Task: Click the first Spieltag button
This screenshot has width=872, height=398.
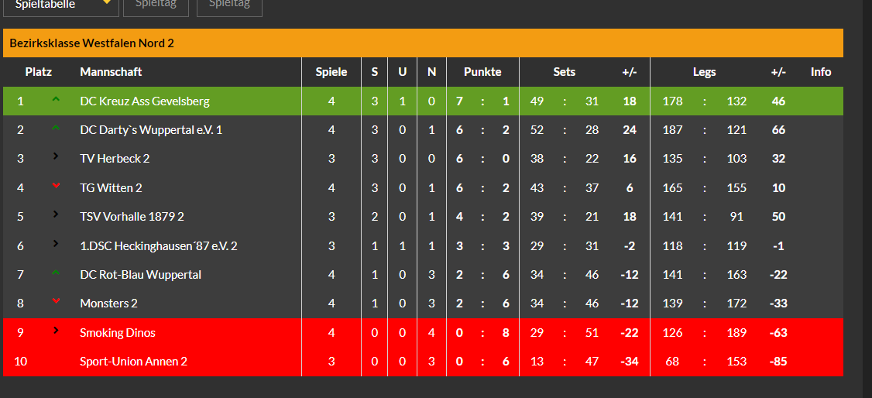Action: pyautogui.click(x=156, y=5)
